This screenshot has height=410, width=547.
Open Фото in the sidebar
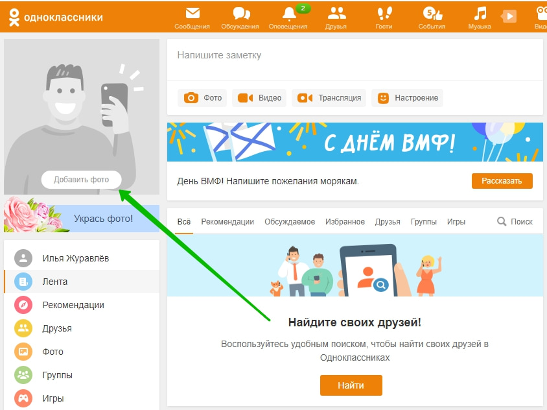(82, 352)
